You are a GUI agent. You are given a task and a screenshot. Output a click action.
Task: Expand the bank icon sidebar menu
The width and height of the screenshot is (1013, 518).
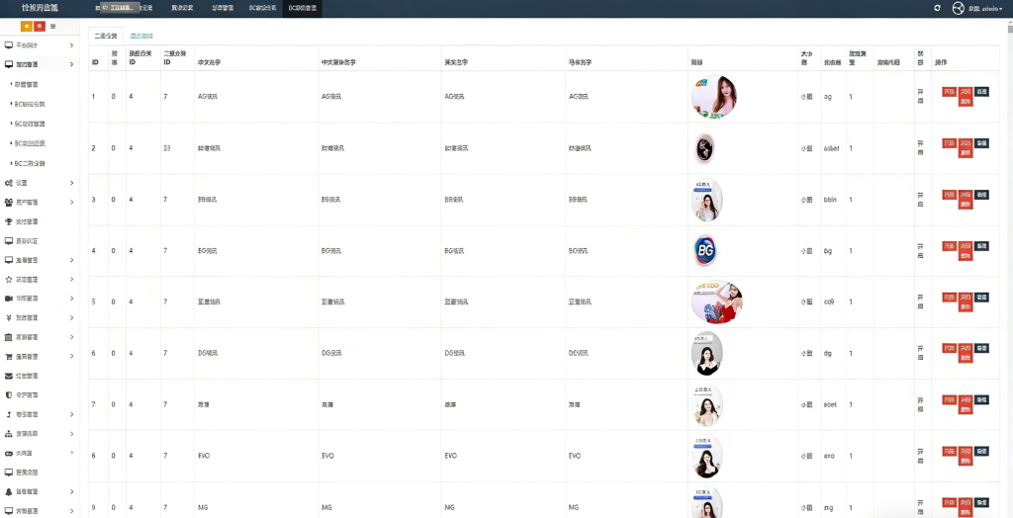point(40,337)
